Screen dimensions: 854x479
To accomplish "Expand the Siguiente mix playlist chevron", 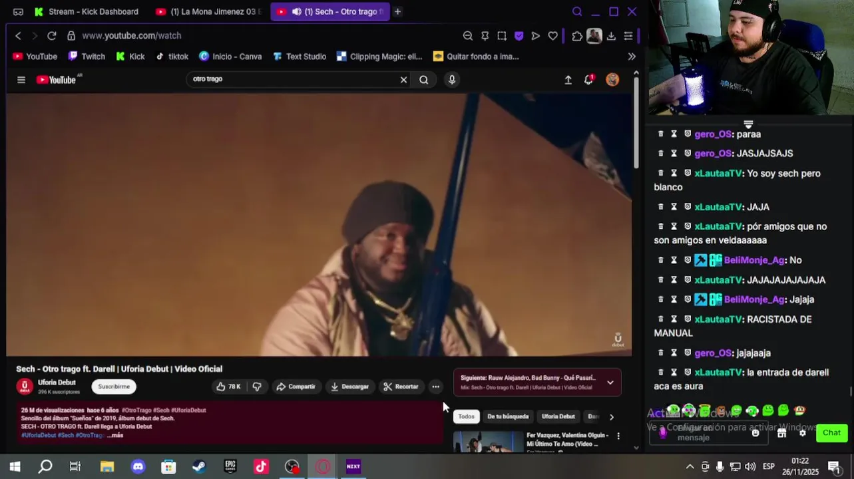I will point(610,383).
